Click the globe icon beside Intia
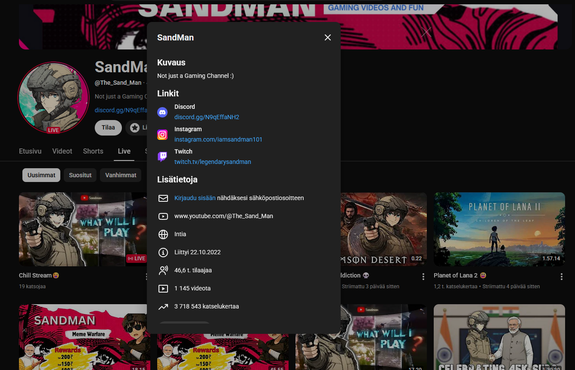The height and width of the screenshot is (370, 575). point(163,234)
